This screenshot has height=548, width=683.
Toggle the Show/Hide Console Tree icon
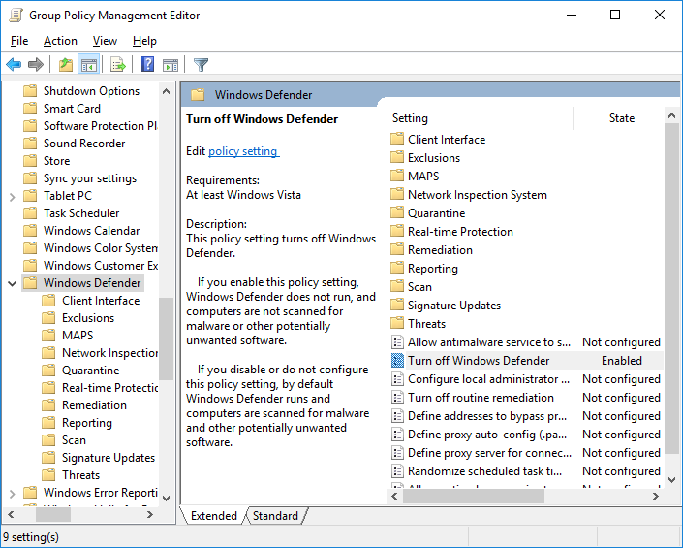89,65
